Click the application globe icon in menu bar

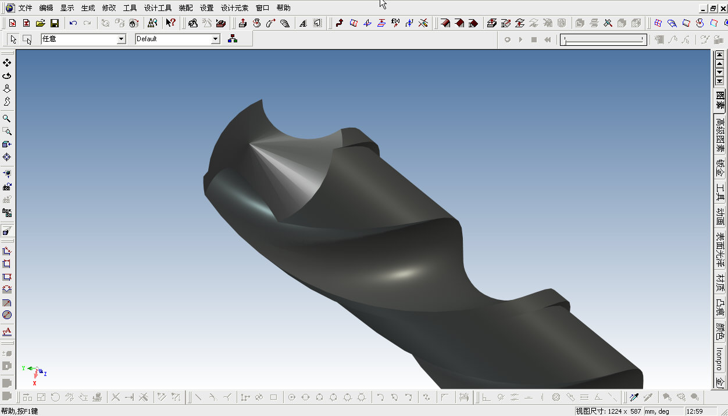tap(10, 8)
